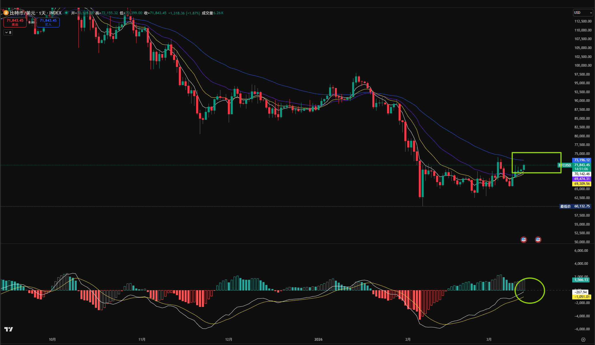The image size is (595, 345).
Task: Click the red sell 卖出 71,843.45 button
Action: point(15,22)
